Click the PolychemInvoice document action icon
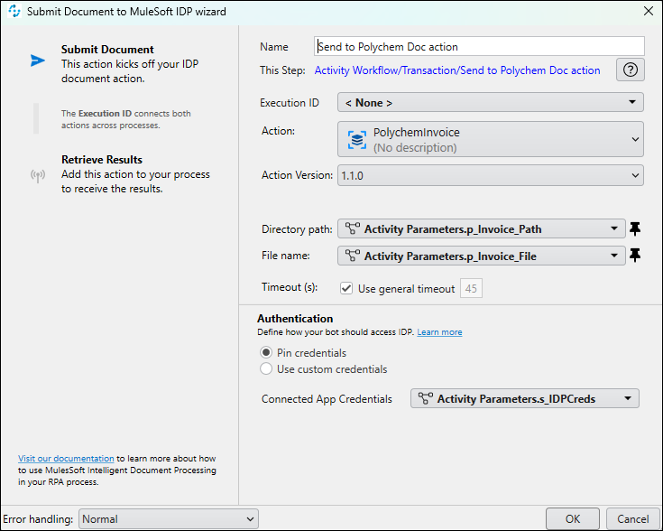 [x=357, y=140]
